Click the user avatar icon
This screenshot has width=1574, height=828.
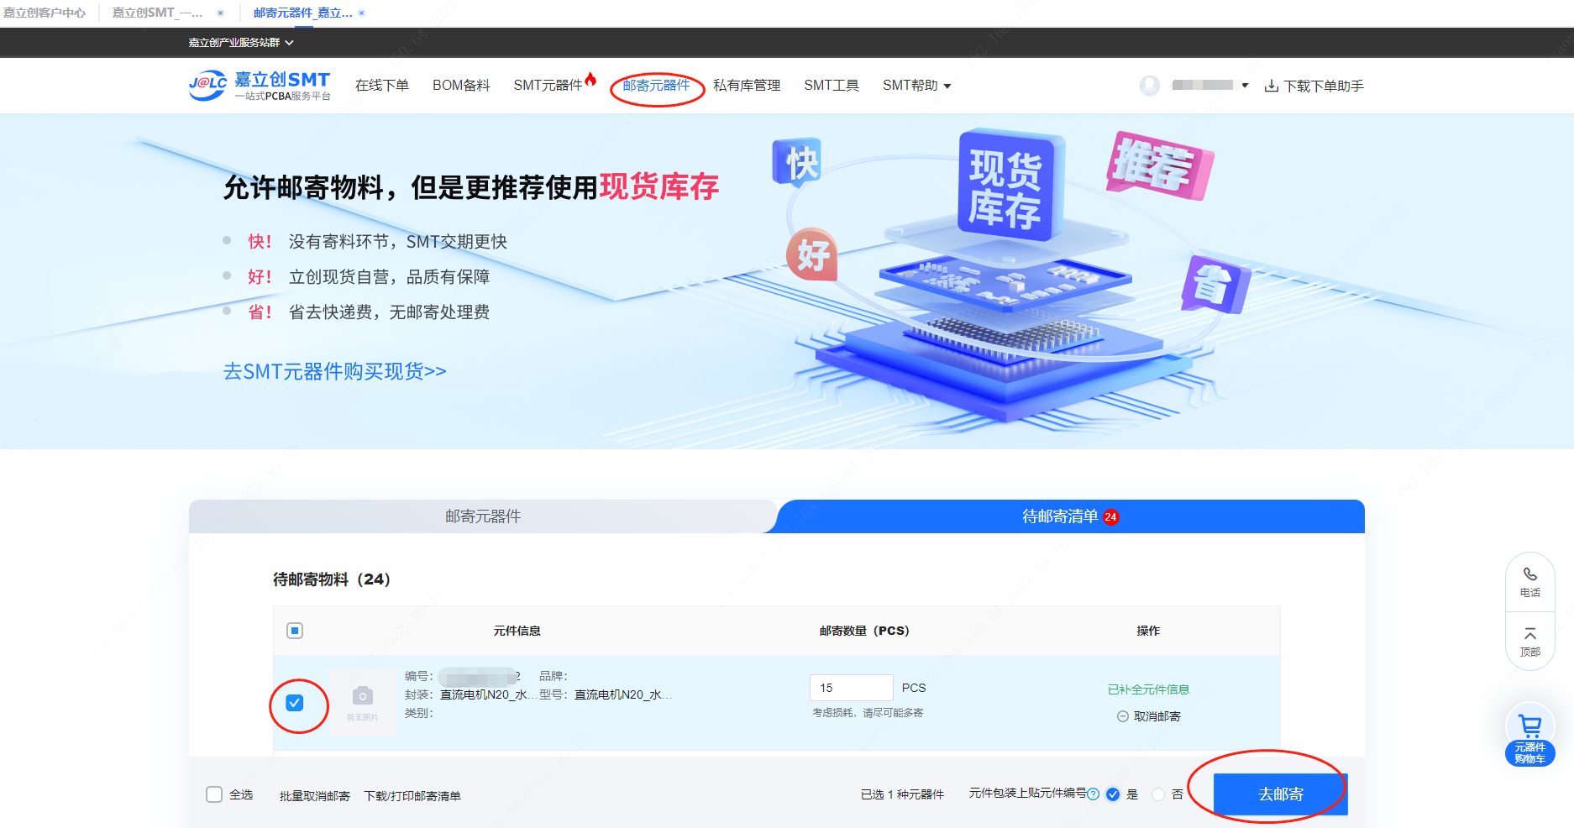coord(1149,86)
